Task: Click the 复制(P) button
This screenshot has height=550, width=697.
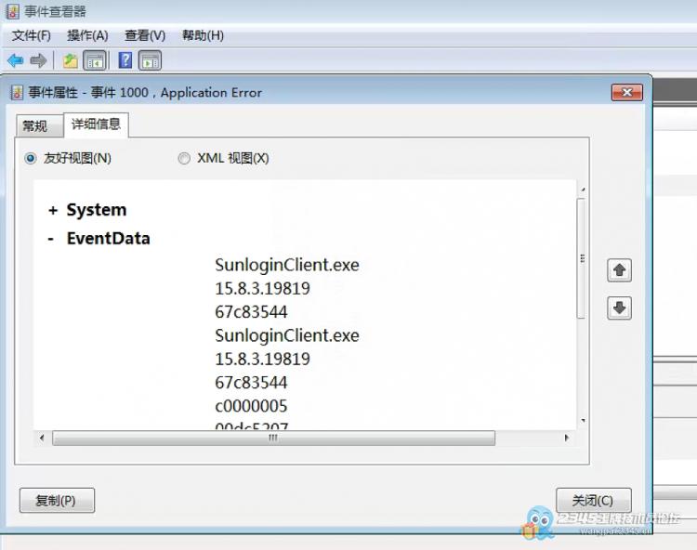Action: pyautogui.click(x=57, y=500)
